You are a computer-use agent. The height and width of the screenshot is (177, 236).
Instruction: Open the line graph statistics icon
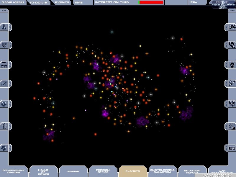click(x=4, y=84)
